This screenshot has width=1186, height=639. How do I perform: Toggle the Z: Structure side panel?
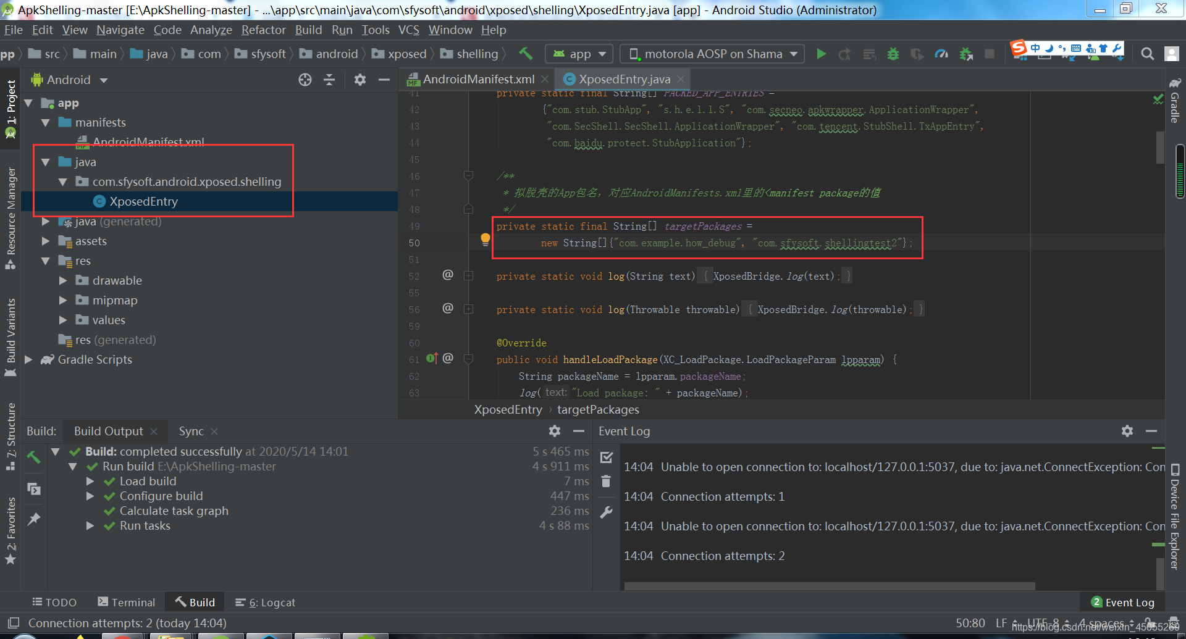(x=11, y=436)
